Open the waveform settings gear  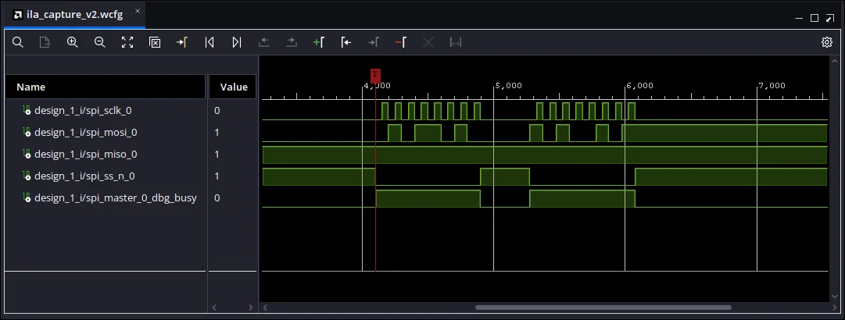coord(827,42)
